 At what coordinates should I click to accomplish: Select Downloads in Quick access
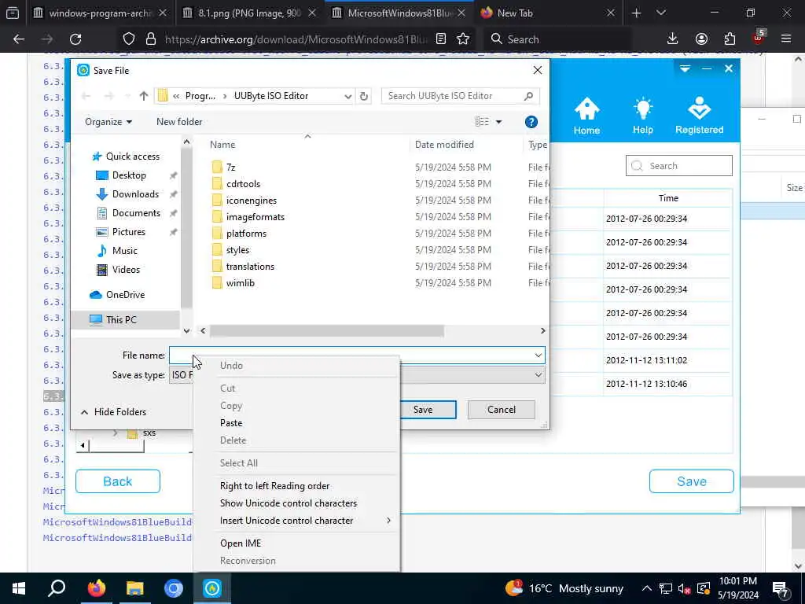[x=135, y=194]
